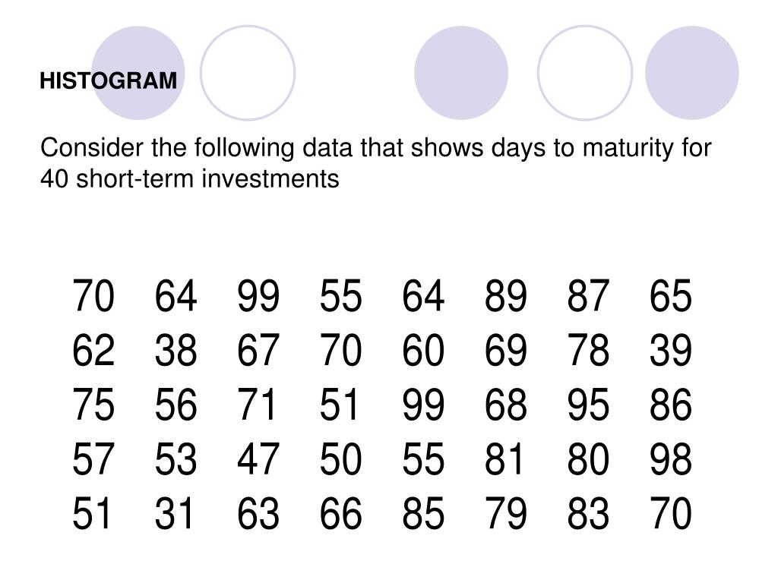Click the fourth outlined circle
The height and width of the screenshot is (583, 778).
point(585,73)
